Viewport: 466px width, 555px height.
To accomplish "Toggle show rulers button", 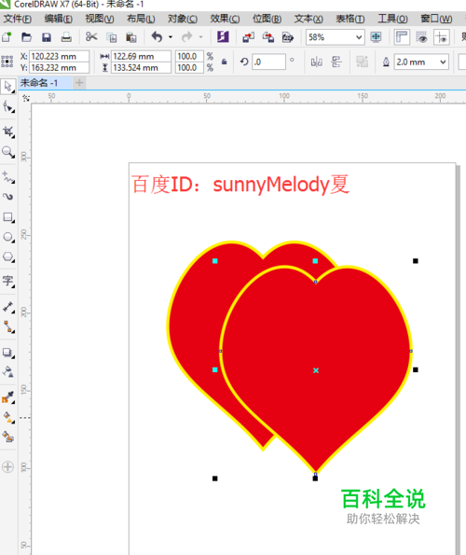I will [402, 37].
